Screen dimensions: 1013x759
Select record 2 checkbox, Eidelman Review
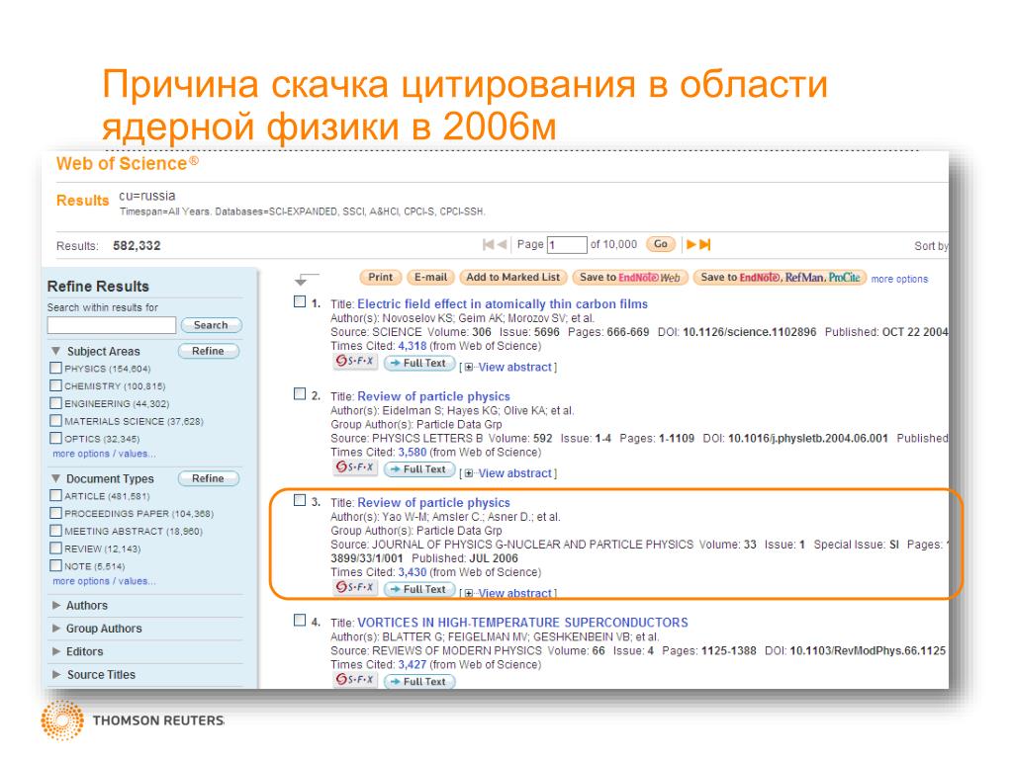[300, 393]
